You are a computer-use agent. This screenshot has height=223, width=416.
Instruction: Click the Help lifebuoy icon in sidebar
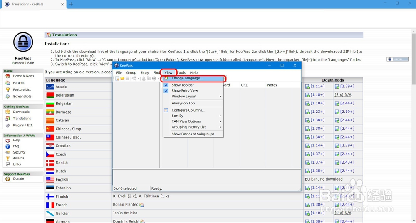7,141
